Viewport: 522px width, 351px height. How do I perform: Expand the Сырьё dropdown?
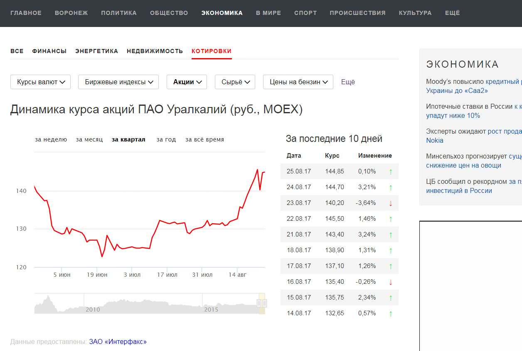click(x=235, y=82)
